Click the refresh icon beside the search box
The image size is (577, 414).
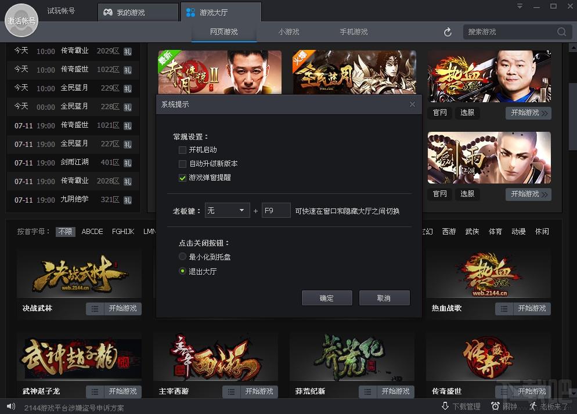click(448, 32)
